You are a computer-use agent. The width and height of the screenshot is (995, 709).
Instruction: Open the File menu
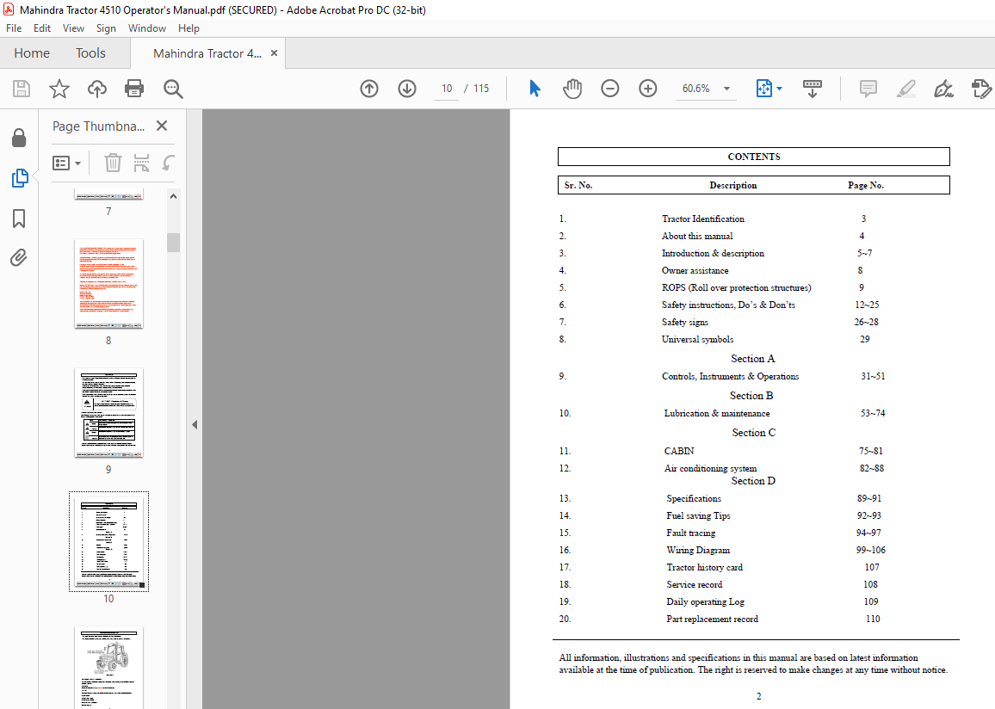[13, 28]
